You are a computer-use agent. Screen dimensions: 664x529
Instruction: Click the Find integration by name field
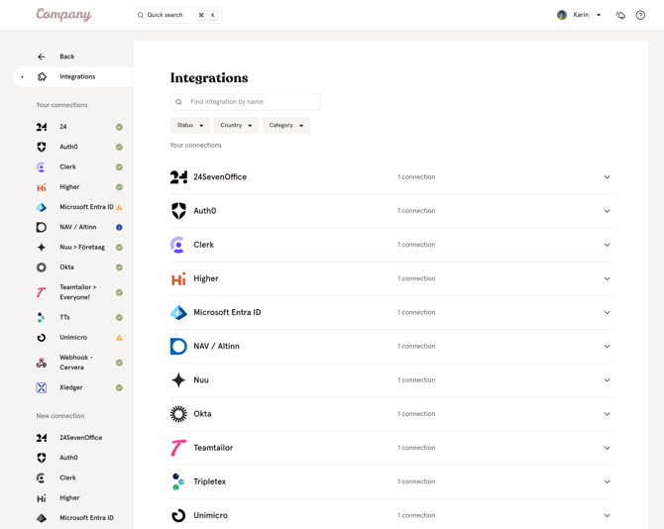point(246,102)
